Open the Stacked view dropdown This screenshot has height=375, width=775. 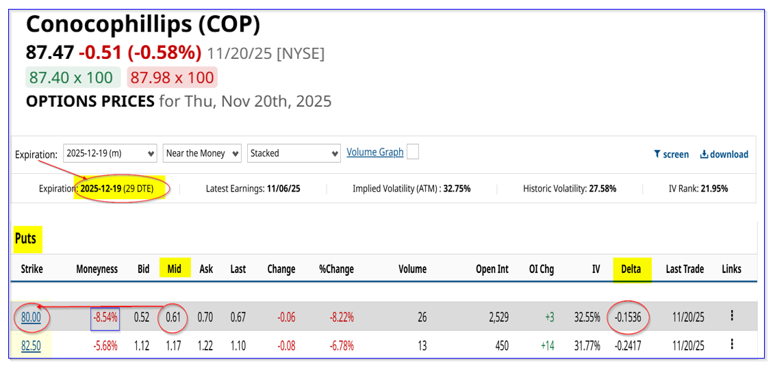coord(294,153)
